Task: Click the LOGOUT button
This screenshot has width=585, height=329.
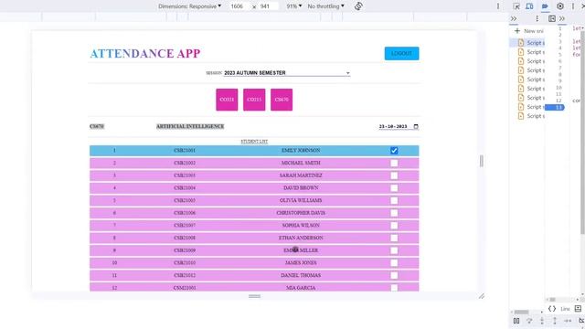Action: click(x=402, y=53)
